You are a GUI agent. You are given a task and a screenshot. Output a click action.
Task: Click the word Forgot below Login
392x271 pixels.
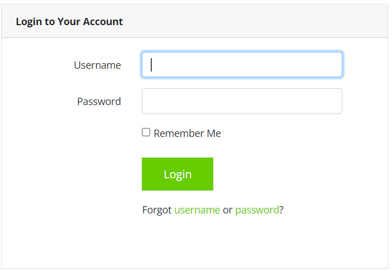(x=157, y=210)
